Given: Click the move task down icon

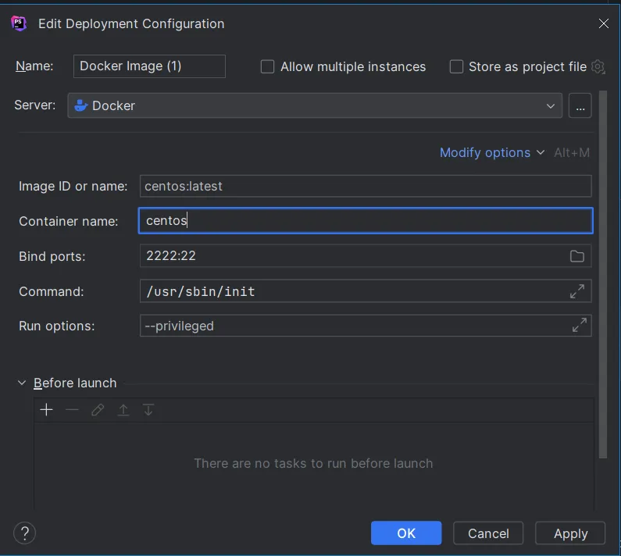Looking at the screenshot, I should tap(148, 410).
